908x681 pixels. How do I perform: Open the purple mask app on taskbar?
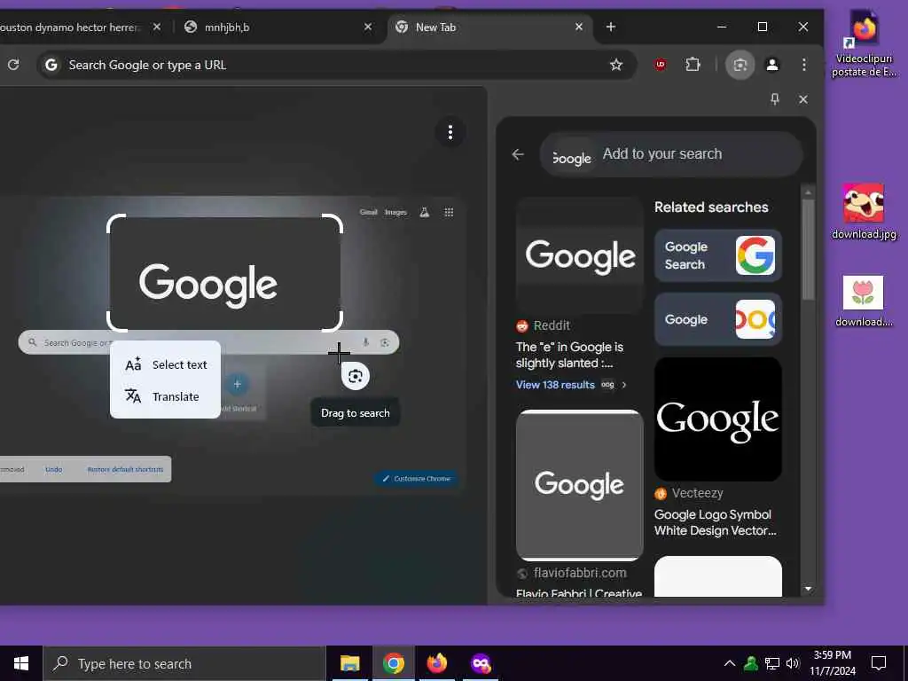click(481, 663)
